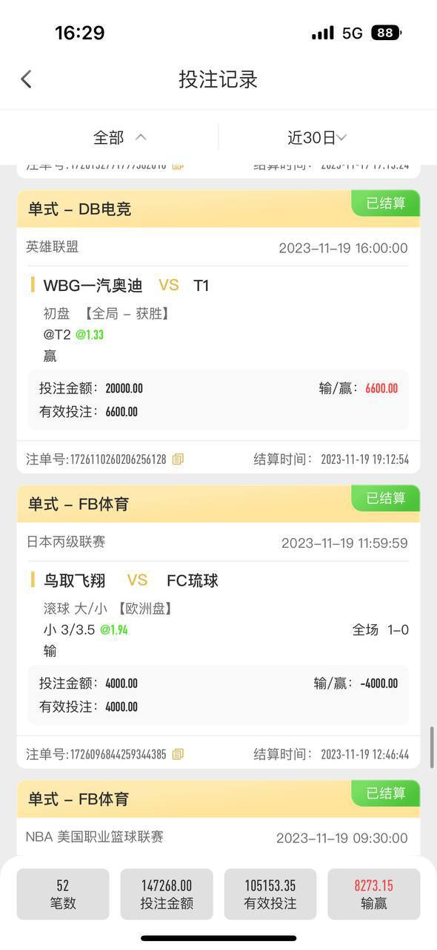This screenshot has height=950, width=437.
Task: Tap the 已结算 badge on NBA bet
Action: [385, 793]
